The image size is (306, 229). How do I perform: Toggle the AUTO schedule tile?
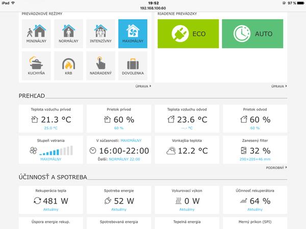(x=252, y=34)
